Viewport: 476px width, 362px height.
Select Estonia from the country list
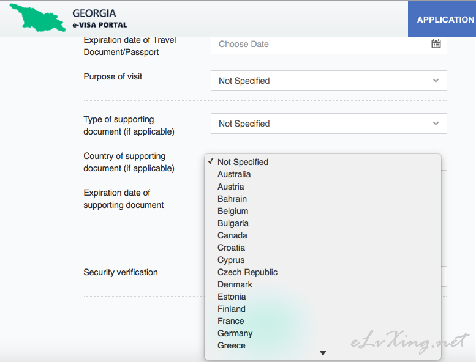(232, 297)
